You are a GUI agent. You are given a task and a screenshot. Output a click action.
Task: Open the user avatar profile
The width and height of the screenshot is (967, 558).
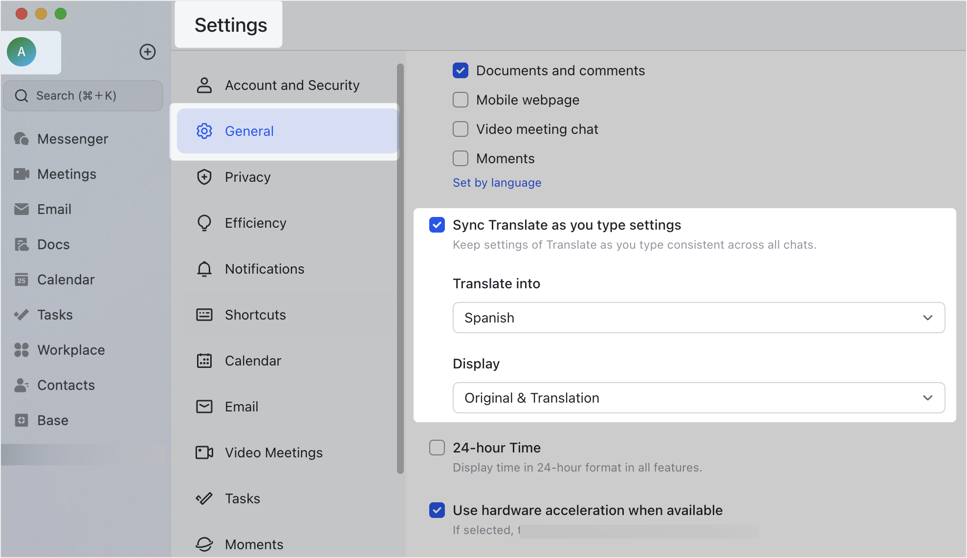click(22, 52)
